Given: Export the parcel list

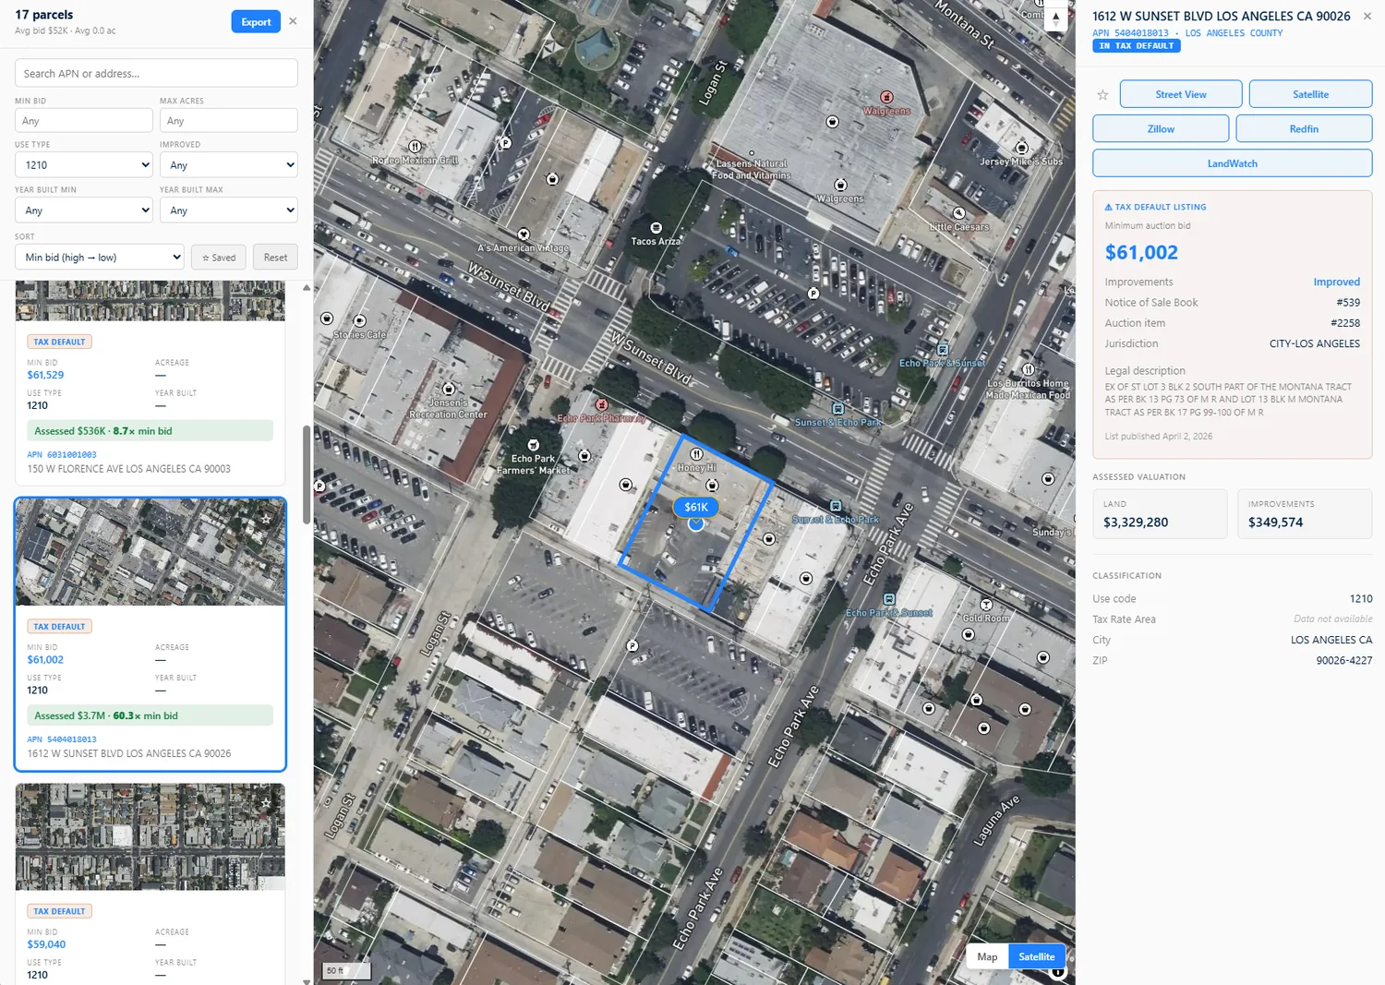Looking at the screenshot, I should [x=256, y=22].
